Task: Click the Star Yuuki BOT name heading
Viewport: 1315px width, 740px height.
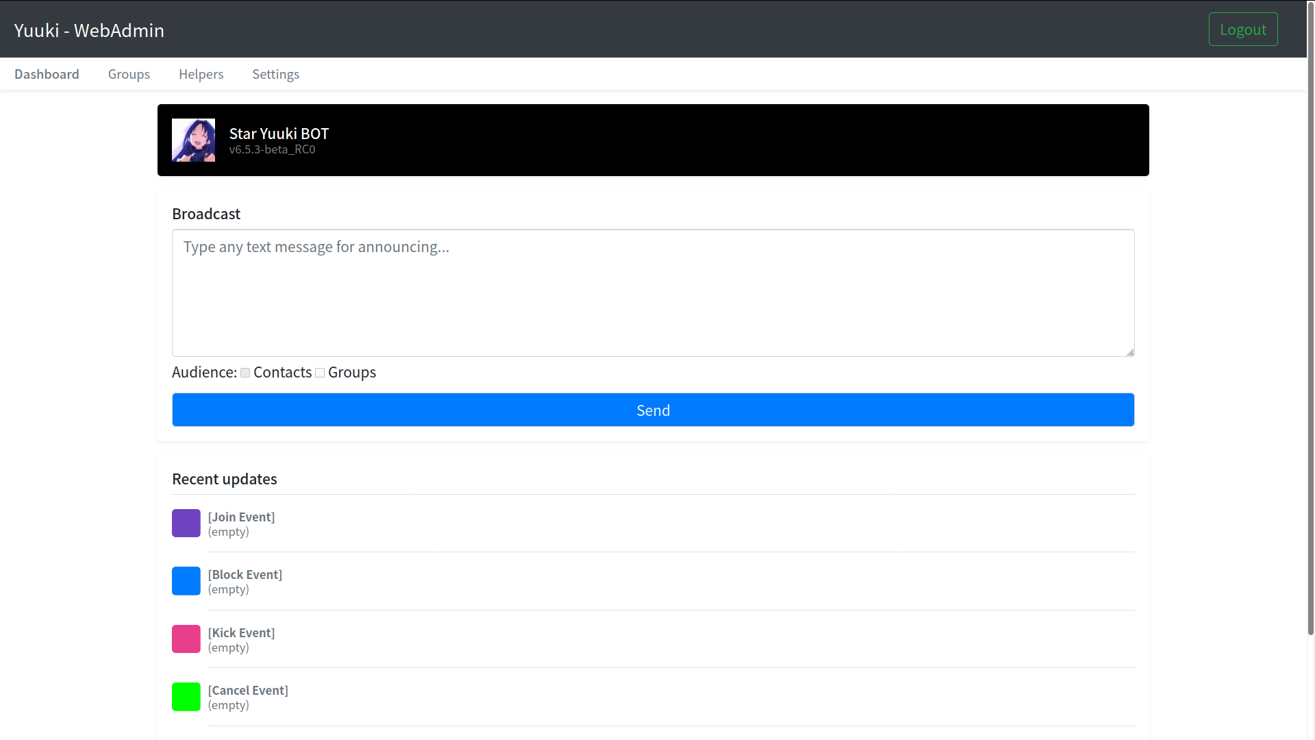Action: (x=279, y=134)
